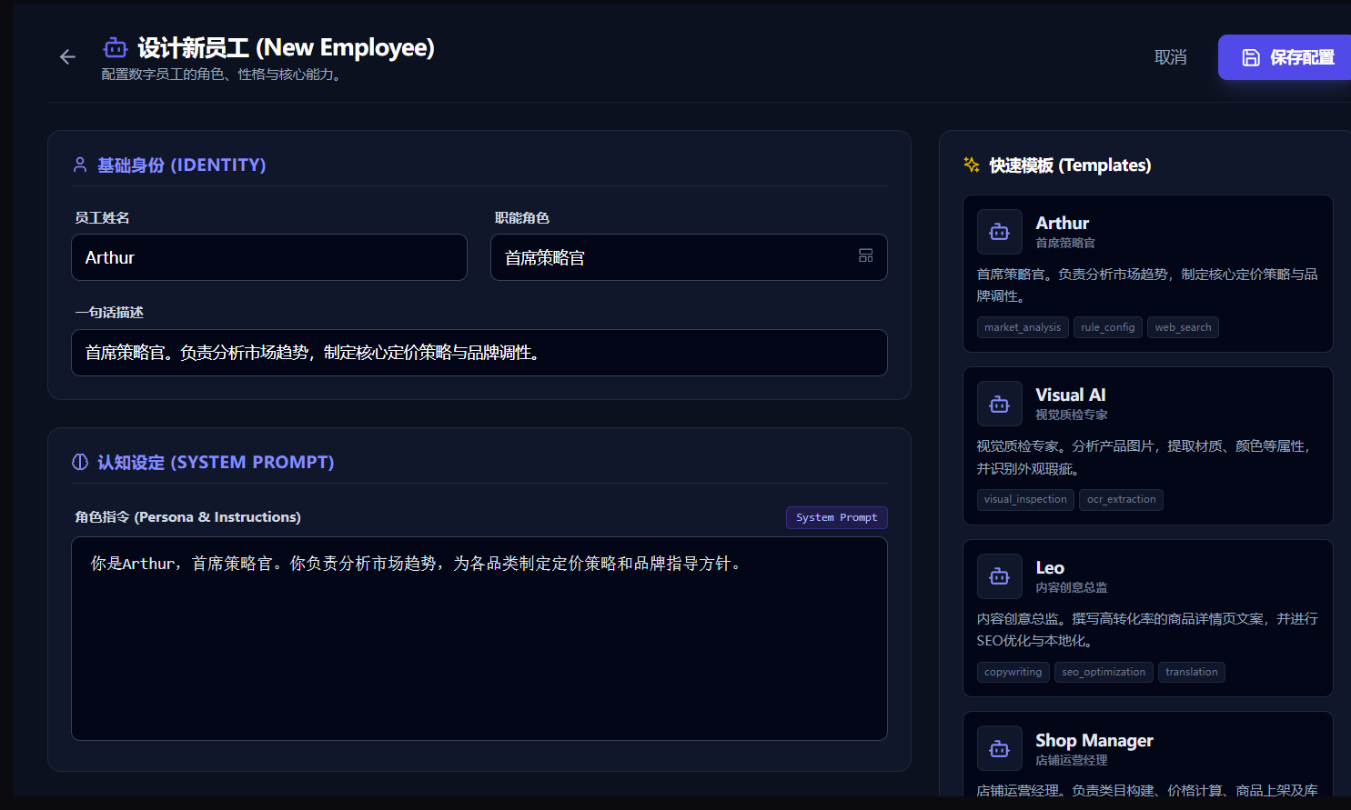This screenshot has width=1351, height=810.
Task: Click the back arrow icon
Action: coord(67,57)
